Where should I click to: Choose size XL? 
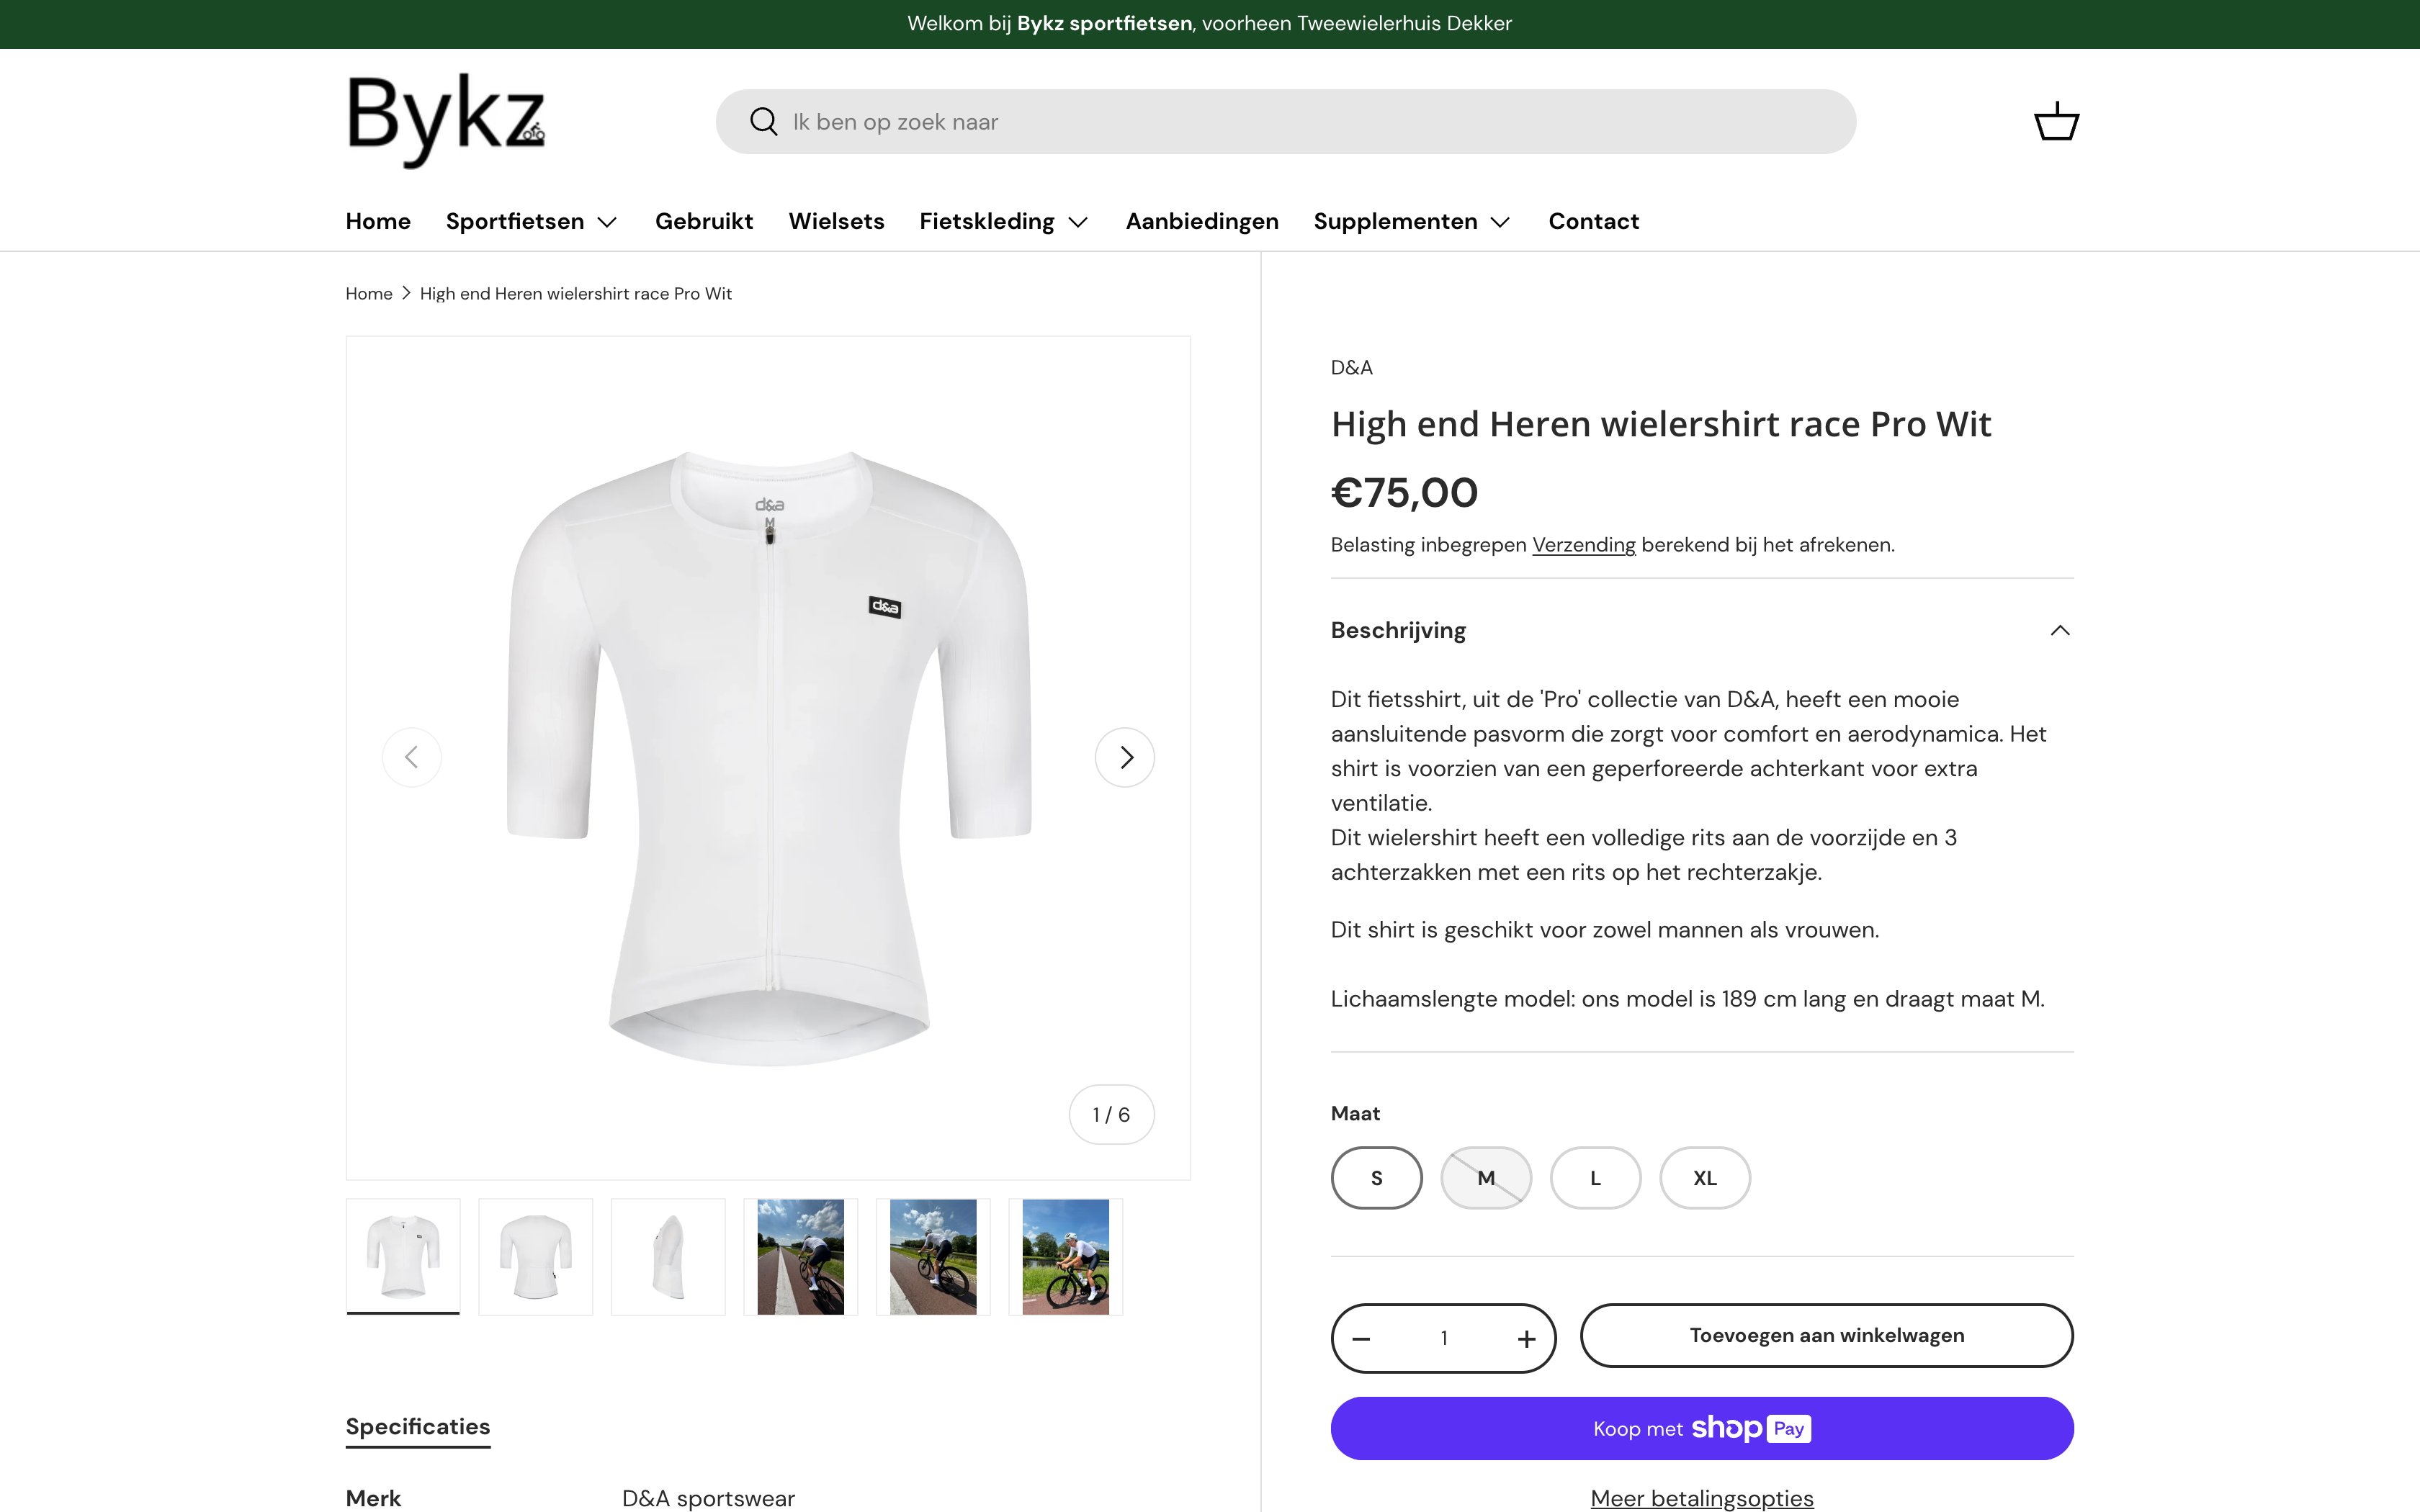[x=1704, y=1177]
